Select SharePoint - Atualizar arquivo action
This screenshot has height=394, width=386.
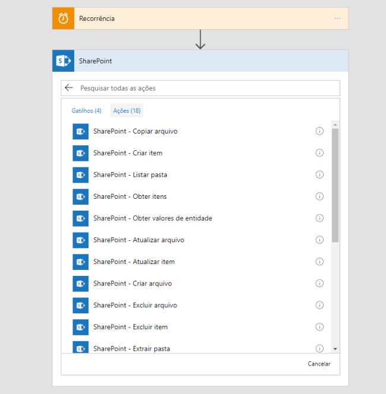[138, 240]
